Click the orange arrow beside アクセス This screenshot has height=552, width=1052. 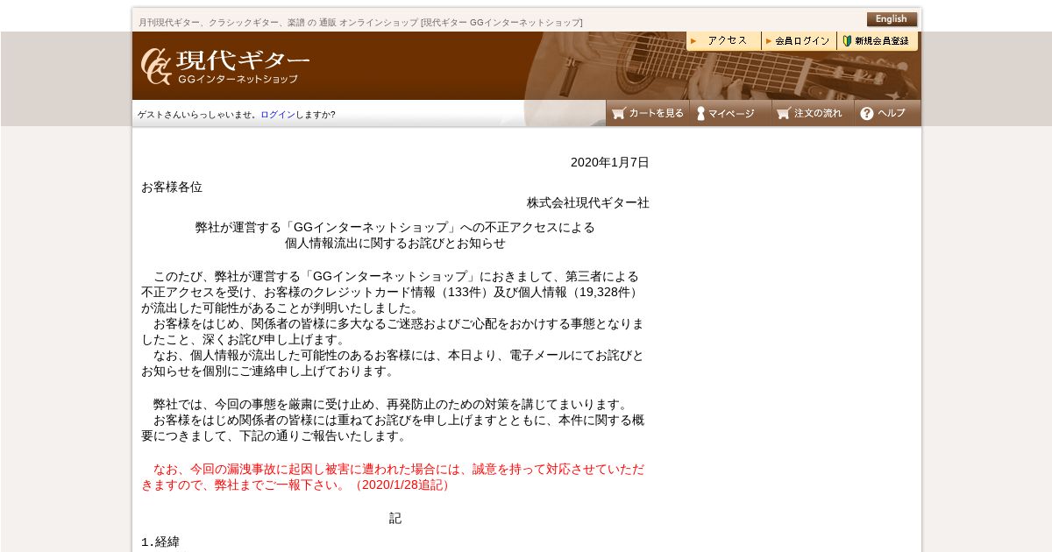click(x=693, y=41)
